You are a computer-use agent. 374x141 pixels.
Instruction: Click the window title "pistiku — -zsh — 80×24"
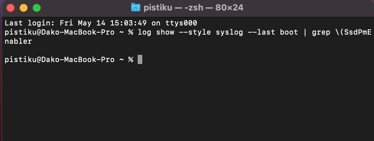coord(193,8)
